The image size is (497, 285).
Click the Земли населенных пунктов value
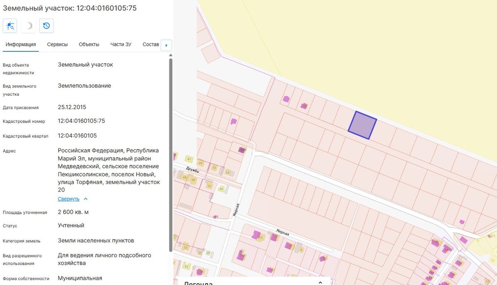[x=96, y=240]
